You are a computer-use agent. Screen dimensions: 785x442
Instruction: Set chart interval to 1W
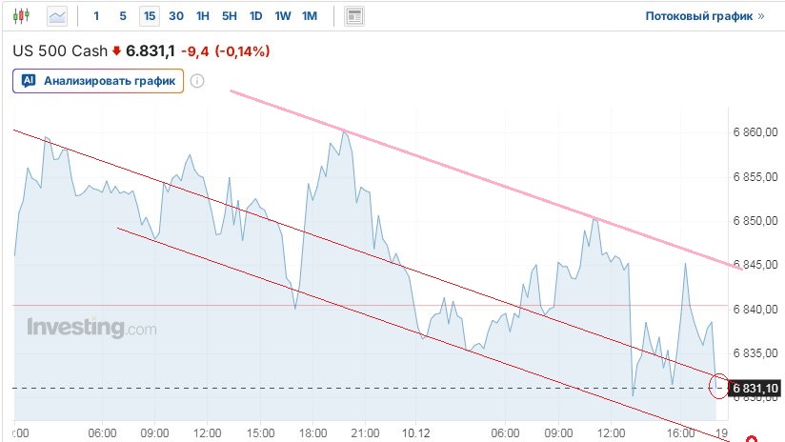click(283, 16)
